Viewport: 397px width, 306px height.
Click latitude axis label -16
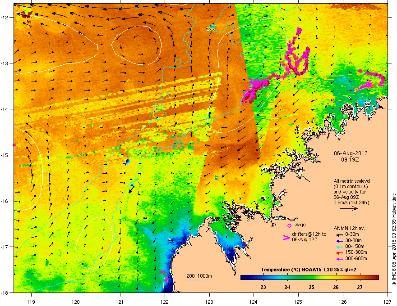pyautogui.click(x=5, y=201)
